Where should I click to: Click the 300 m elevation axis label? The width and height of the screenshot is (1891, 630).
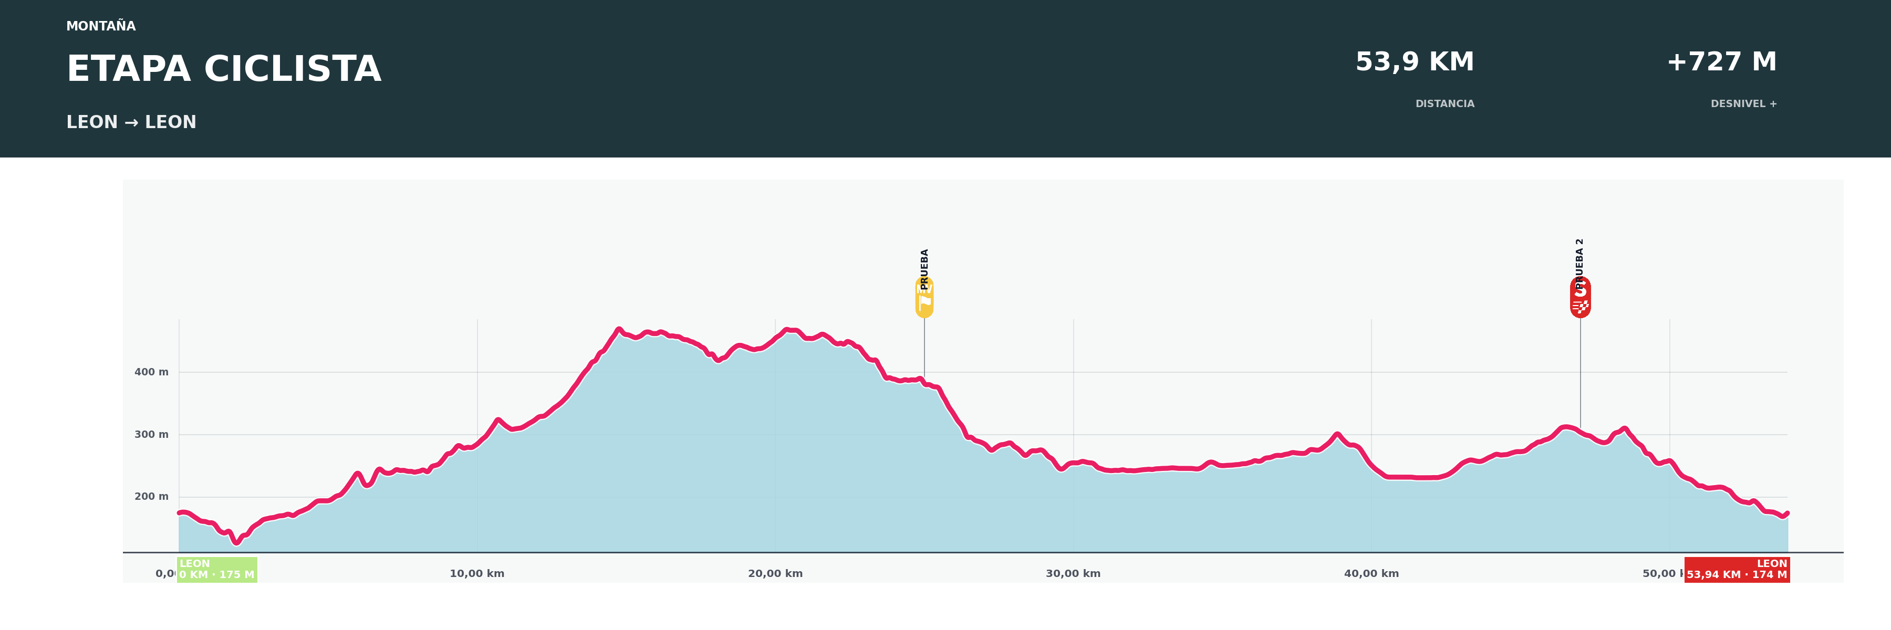pyautogui.click(x=151, y=434)
